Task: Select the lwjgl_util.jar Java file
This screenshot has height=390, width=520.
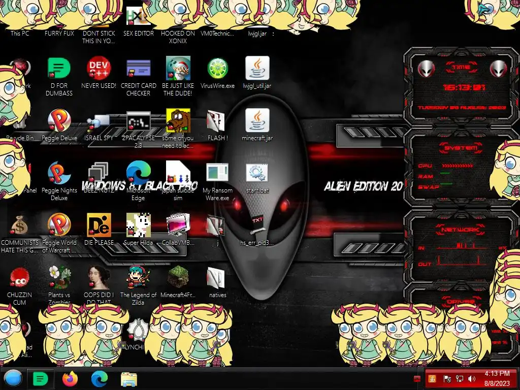Action: [x=257, y=69]
